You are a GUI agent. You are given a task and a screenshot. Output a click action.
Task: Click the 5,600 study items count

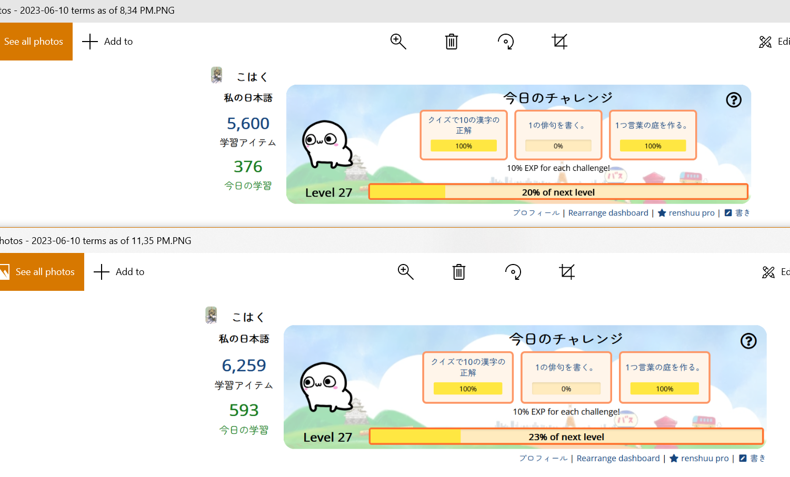[x=248, y=124]
